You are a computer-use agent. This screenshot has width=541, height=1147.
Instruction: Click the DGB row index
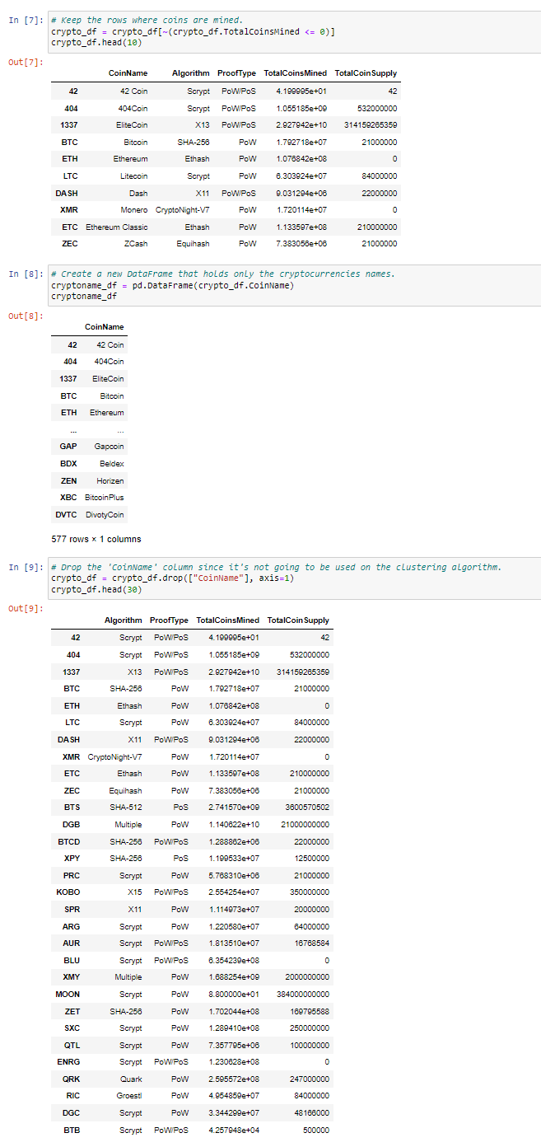point(72,824)
